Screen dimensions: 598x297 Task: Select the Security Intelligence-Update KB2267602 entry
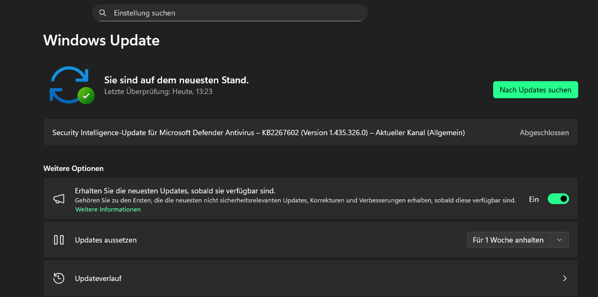coord(258,133)
